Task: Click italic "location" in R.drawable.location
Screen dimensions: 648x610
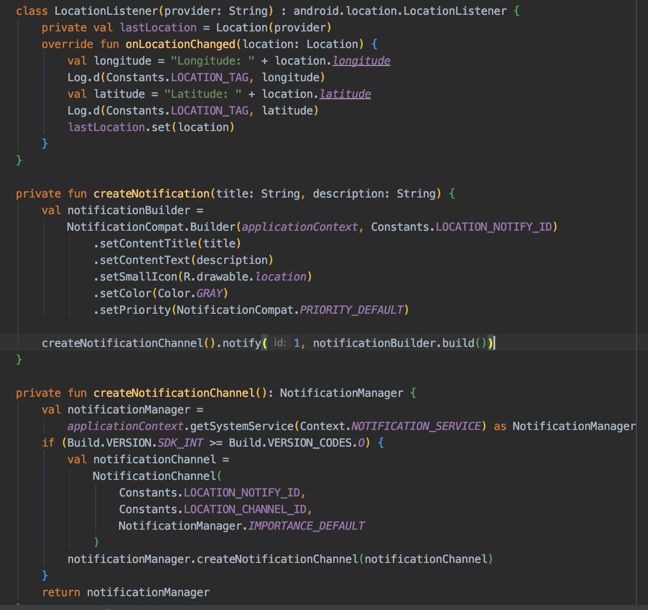Action: pos(280,276)
